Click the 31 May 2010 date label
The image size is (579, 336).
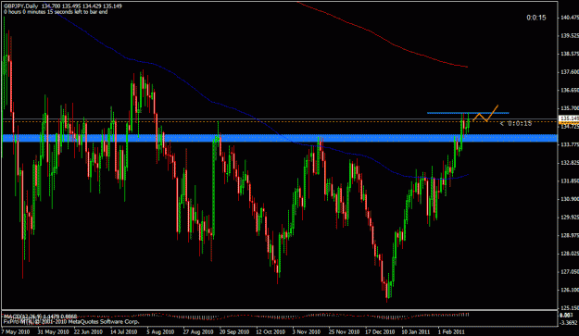click(x=53, y=332)
